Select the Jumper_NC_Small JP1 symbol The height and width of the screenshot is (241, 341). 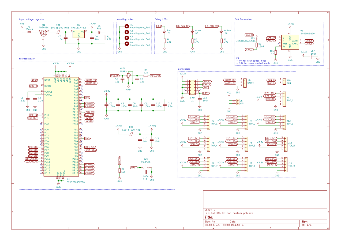coord(256,37)
